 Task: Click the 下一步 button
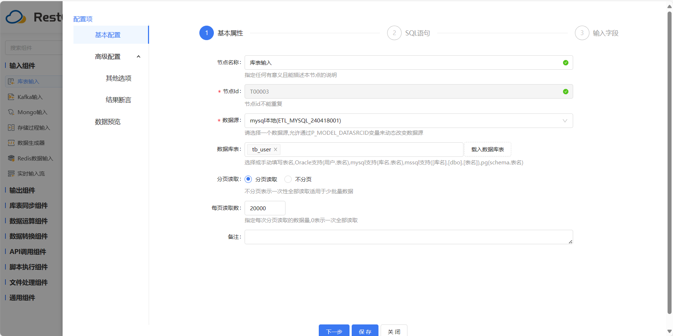tap(334, 331)
